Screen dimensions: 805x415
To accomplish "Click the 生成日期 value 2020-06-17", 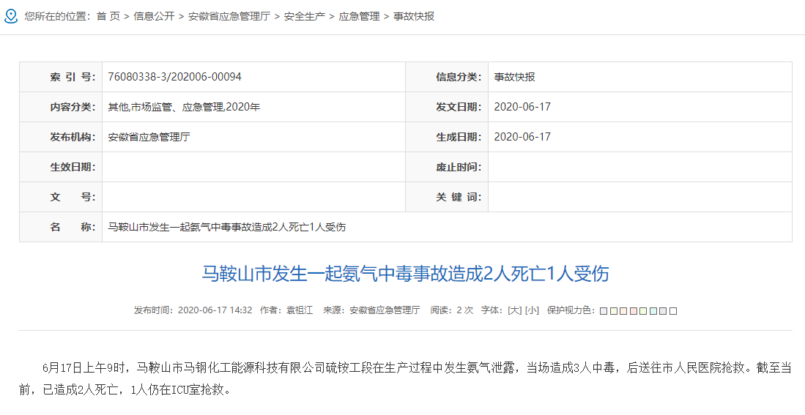I will (x=522, y=137).
